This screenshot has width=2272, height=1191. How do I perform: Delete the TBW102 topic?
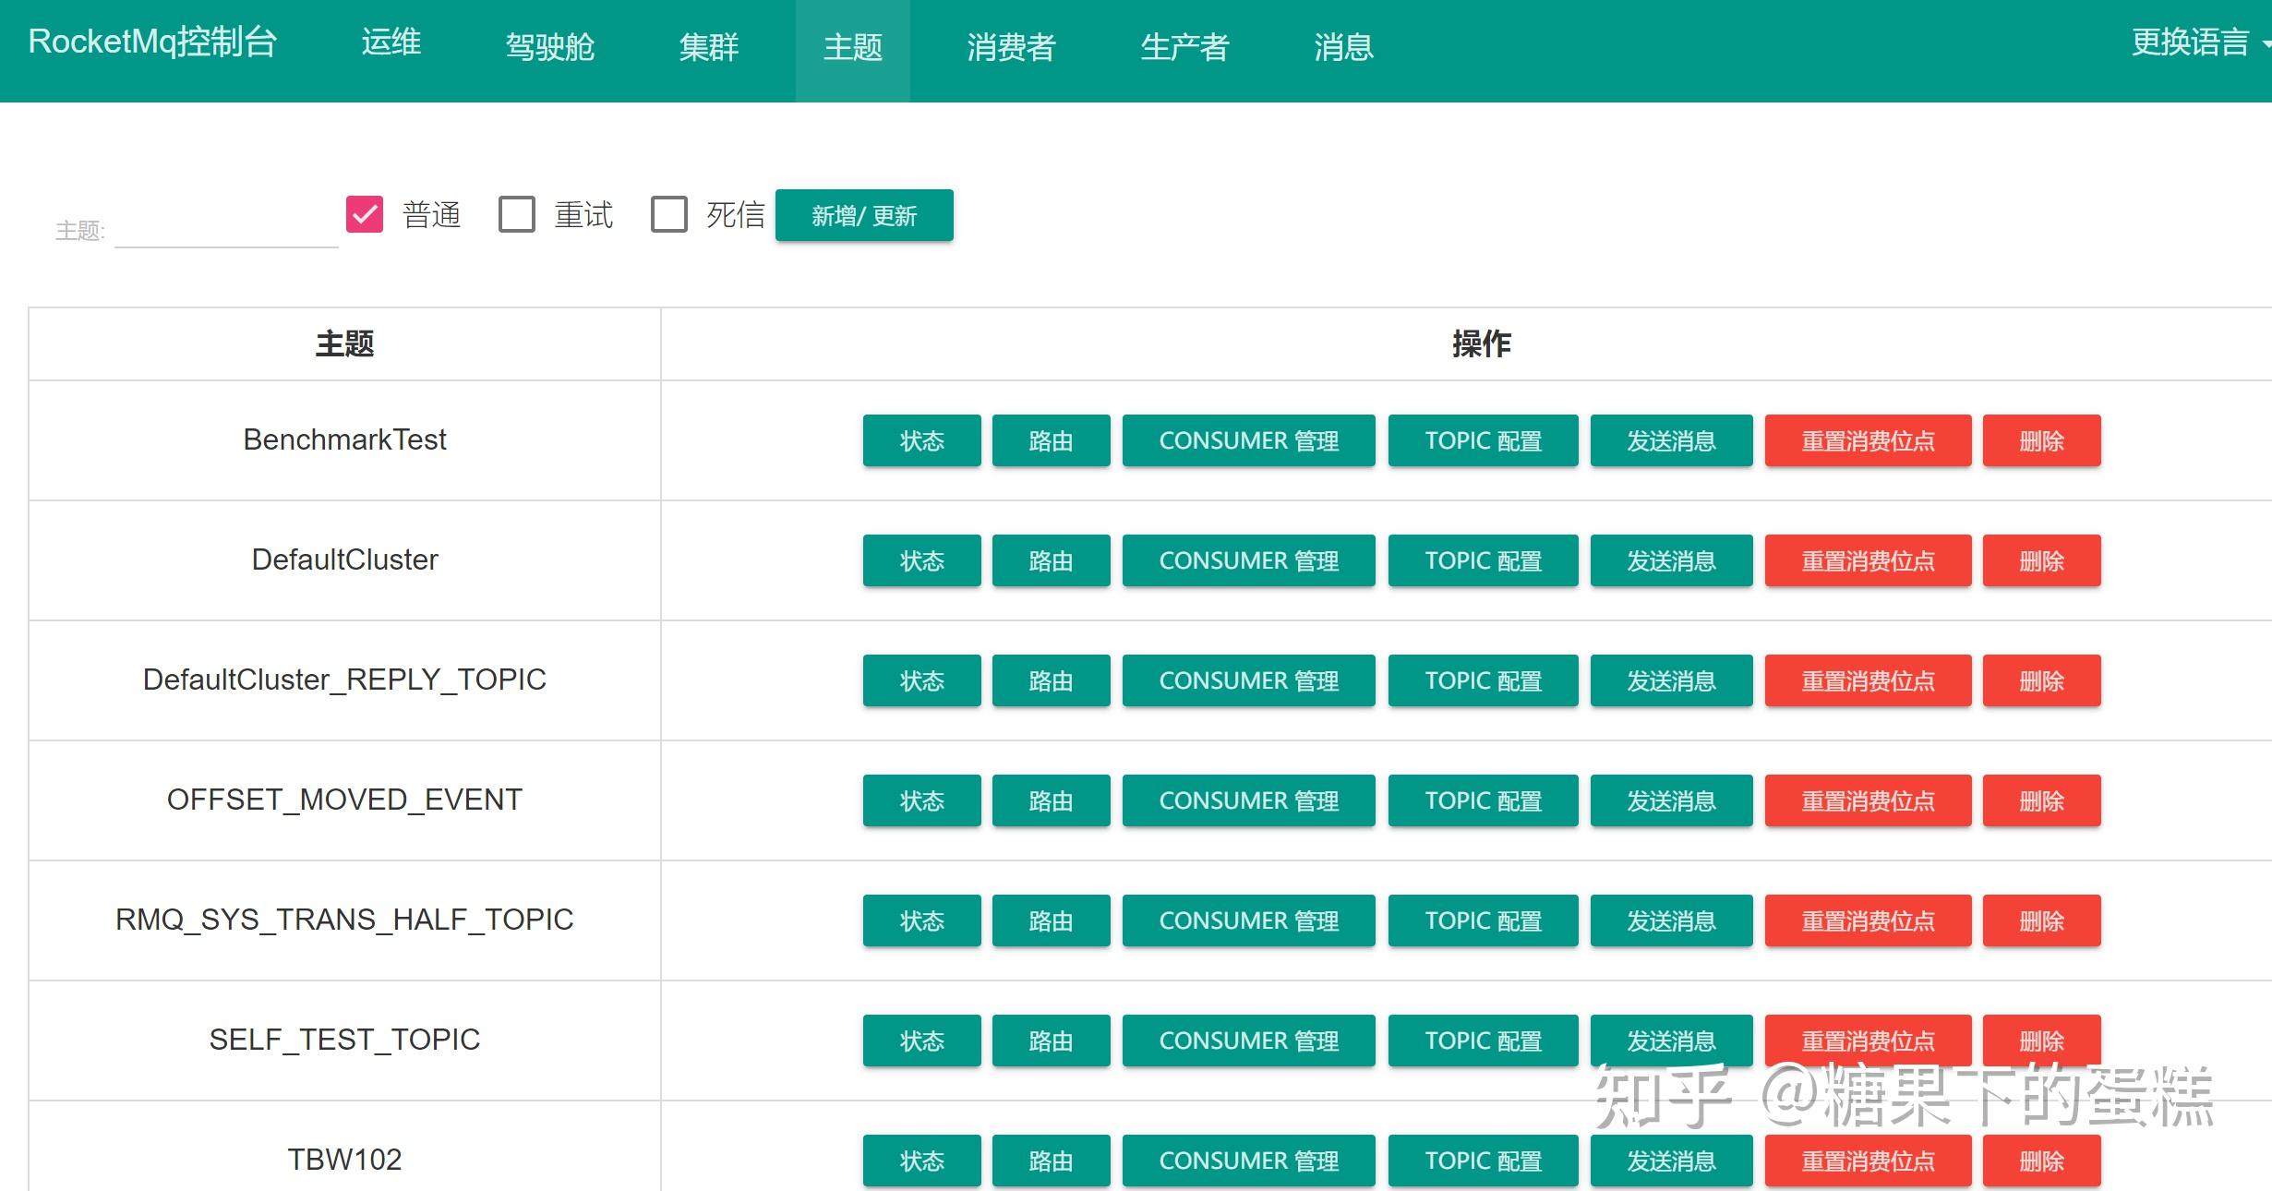2041,1161
